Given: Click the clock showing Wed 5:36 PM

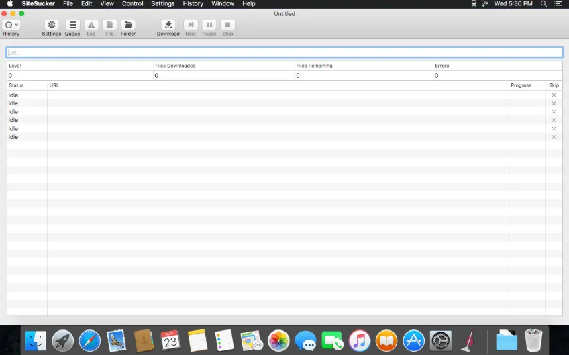Looking at the screenshot, I should pyautogui.click(x=513, y=3).
